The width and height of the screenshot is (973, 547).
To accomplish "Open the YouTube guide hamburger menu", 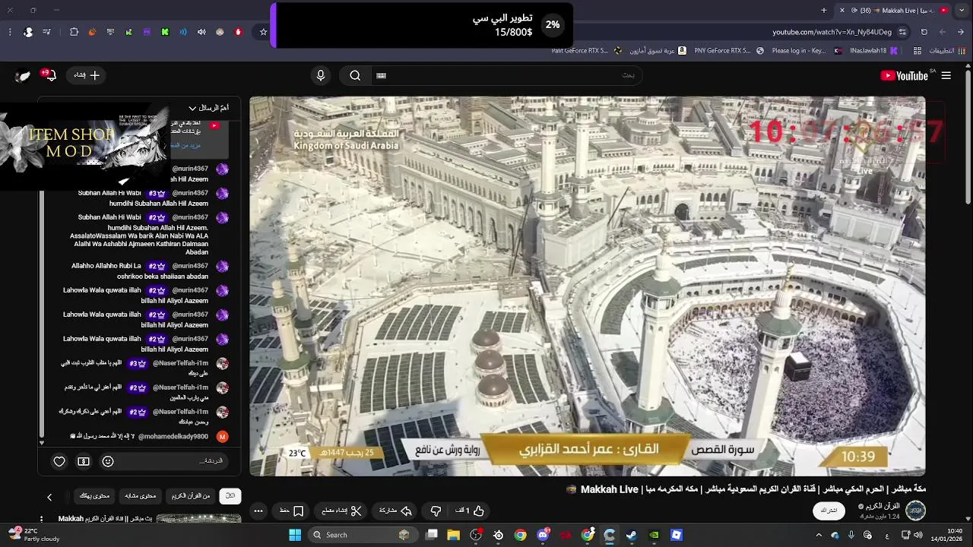I will coord(946,75).
